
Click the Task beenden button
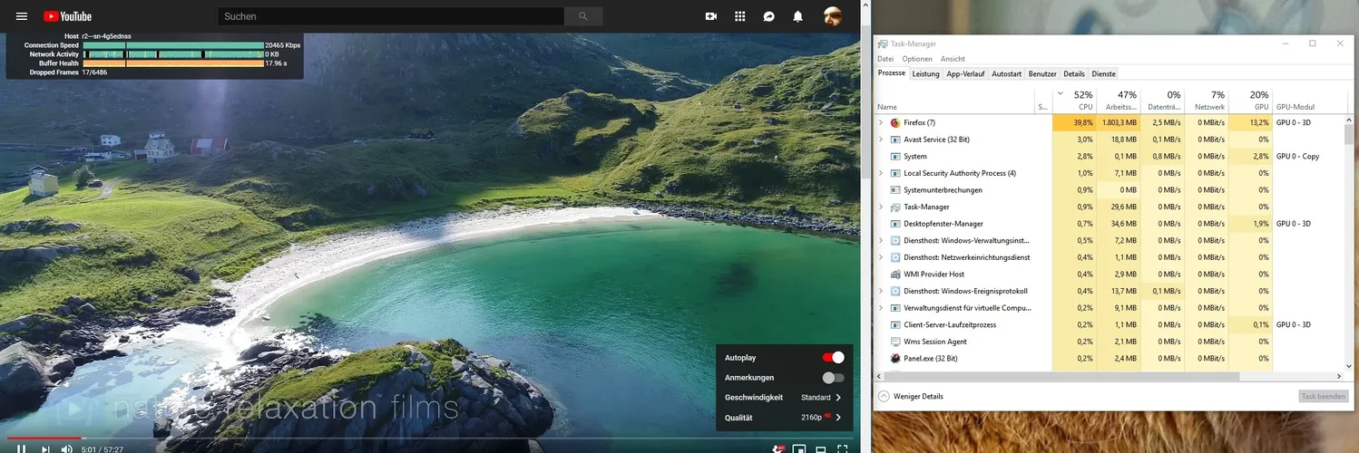coord(1324,396)
